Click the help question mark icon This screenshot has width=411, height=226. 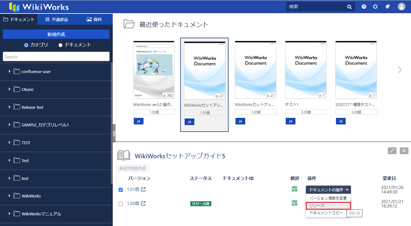tap(364, 7)
